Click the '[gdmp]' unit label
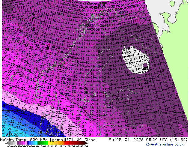190x147 pixels. pyautogui.click(x=58, y=140)
